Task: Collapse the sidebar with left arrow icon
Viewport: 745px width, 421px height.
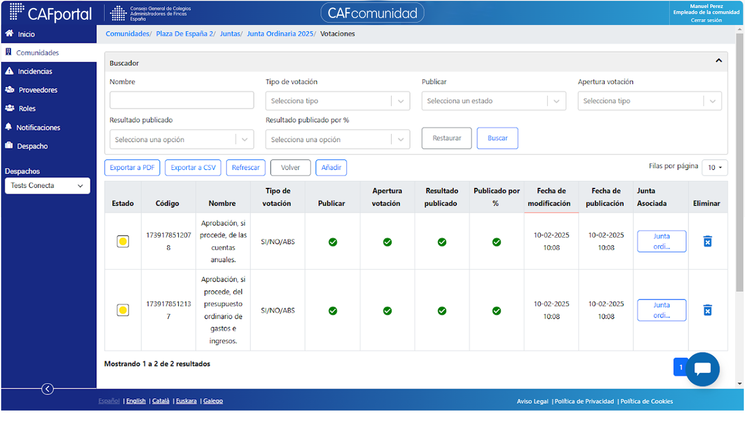Action: tap(48, 389)
